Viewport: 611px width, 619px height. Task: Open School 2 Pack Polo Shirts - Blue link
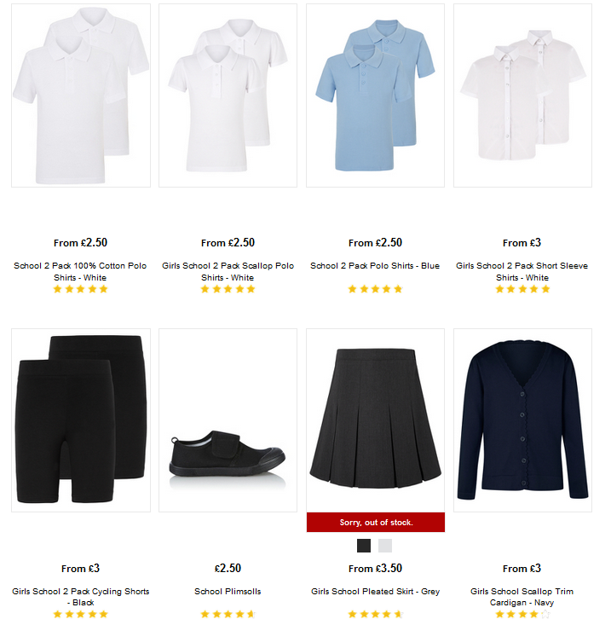(375, 266)
